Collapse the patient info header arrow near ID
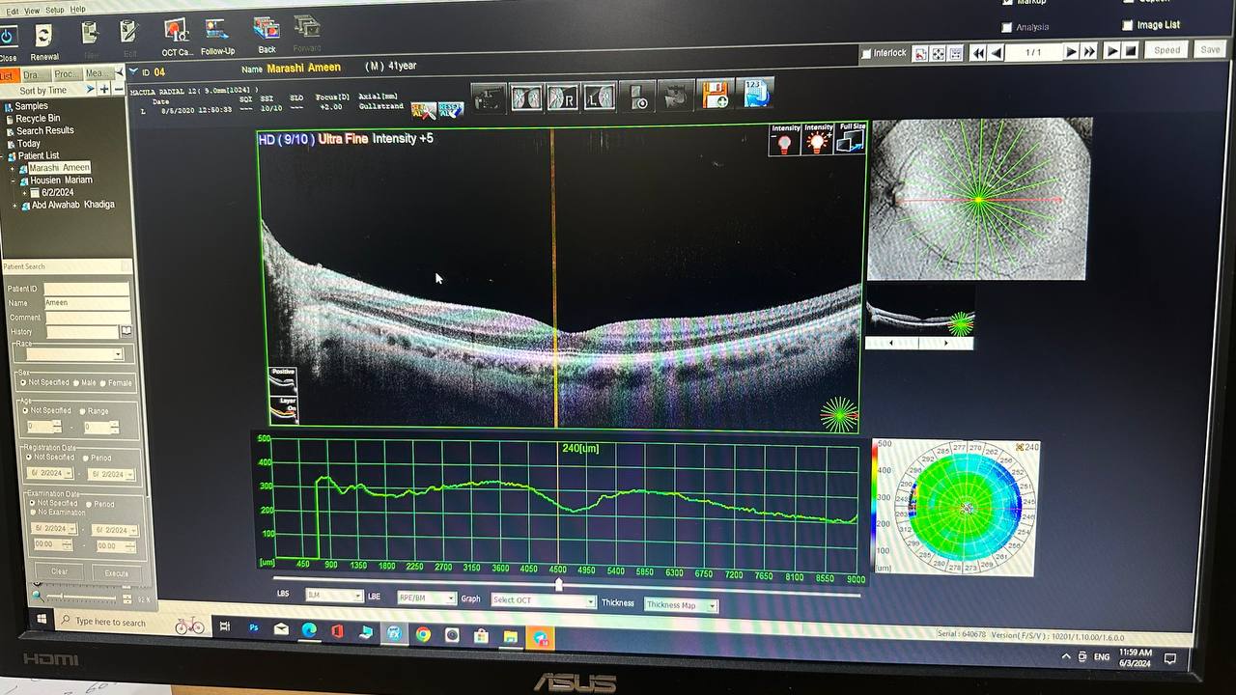Screen dimensions: 1236x695 coord(133,71)
